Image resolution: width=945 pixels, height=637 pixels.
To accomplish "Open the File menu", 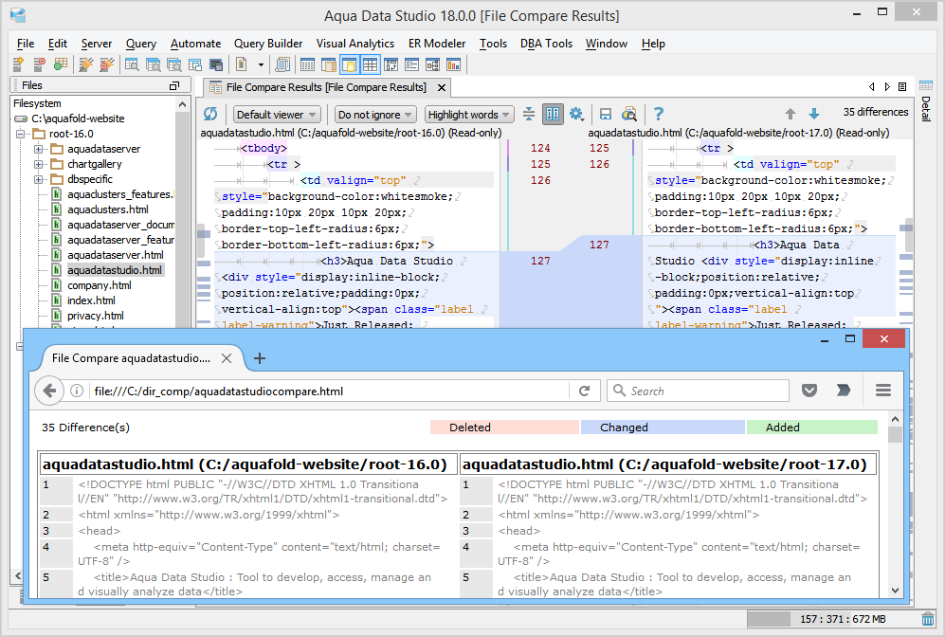I will [26, 44].
